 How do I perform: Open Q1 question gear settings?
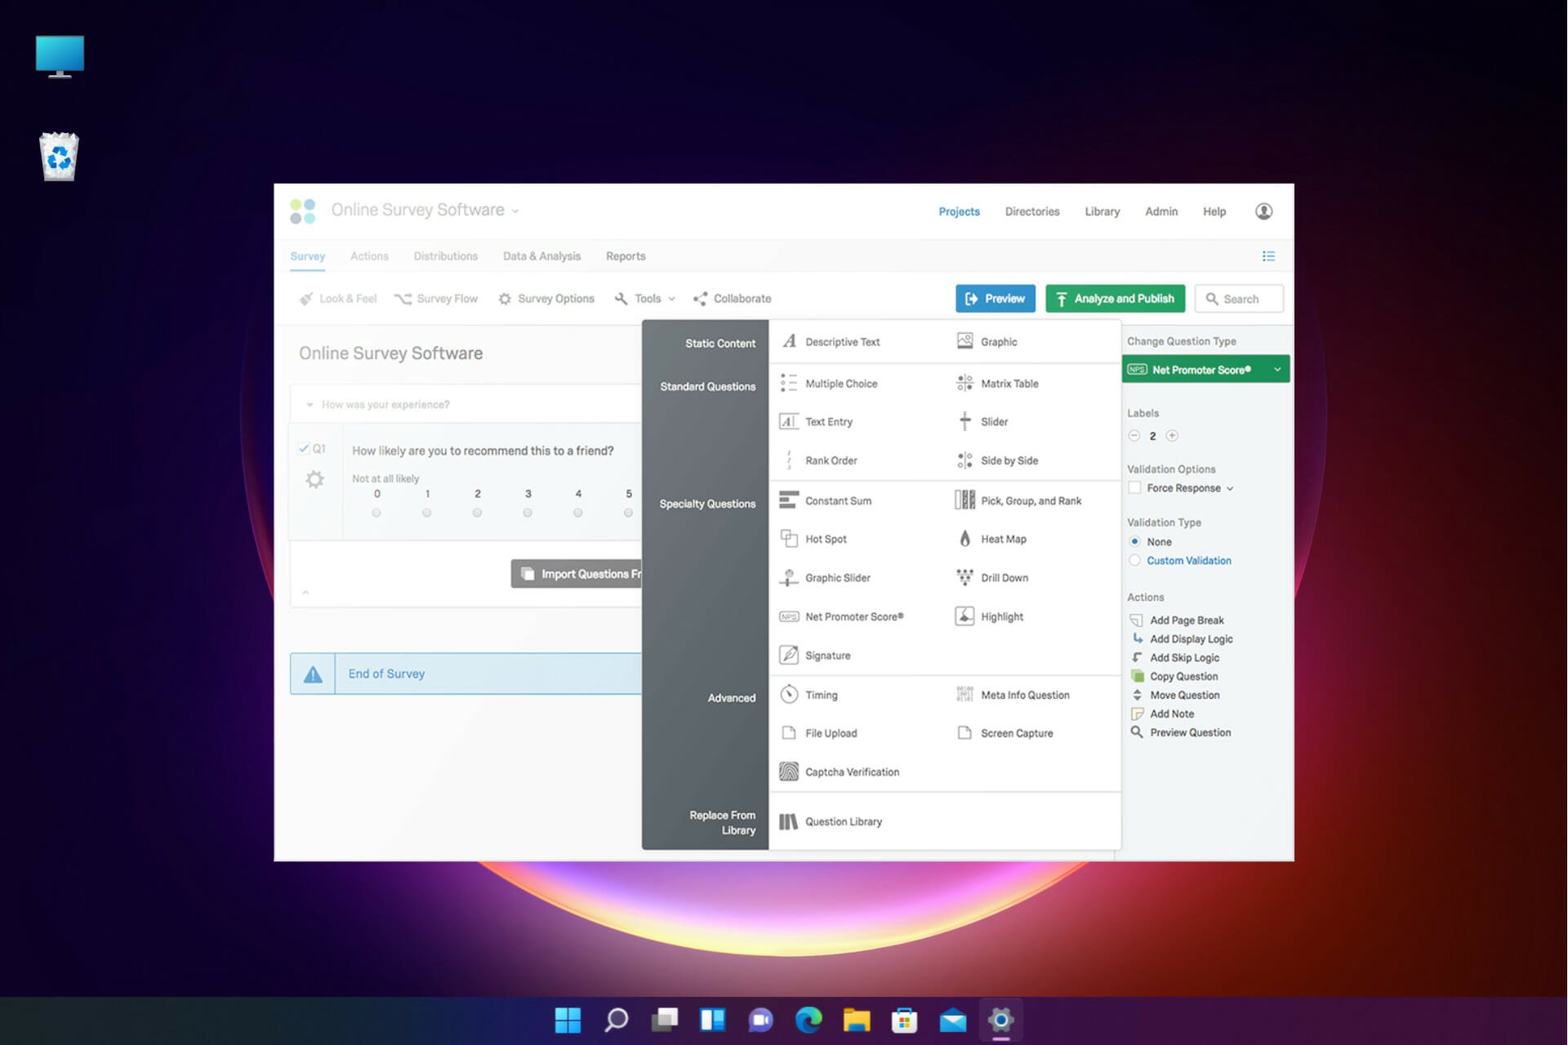click(x=314, y=479)
